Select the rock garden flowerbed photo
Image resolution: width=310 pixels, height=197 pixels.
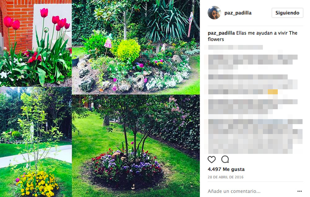click(136, 47)
